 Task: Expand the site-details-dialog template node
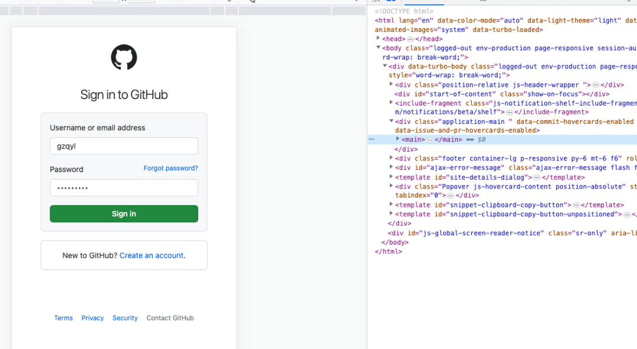(391, 177)
